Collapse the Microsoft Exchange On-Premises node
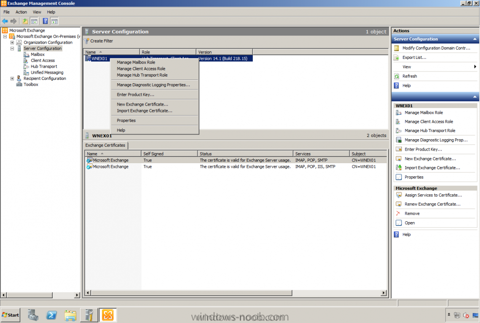This screenshot has height=323, width=480. pos(5,36)
